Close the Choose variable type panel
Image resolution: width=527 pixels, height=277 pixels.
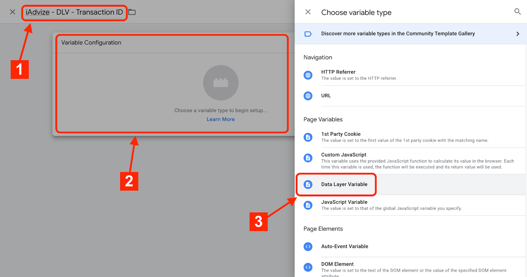(x=308, y=12)
